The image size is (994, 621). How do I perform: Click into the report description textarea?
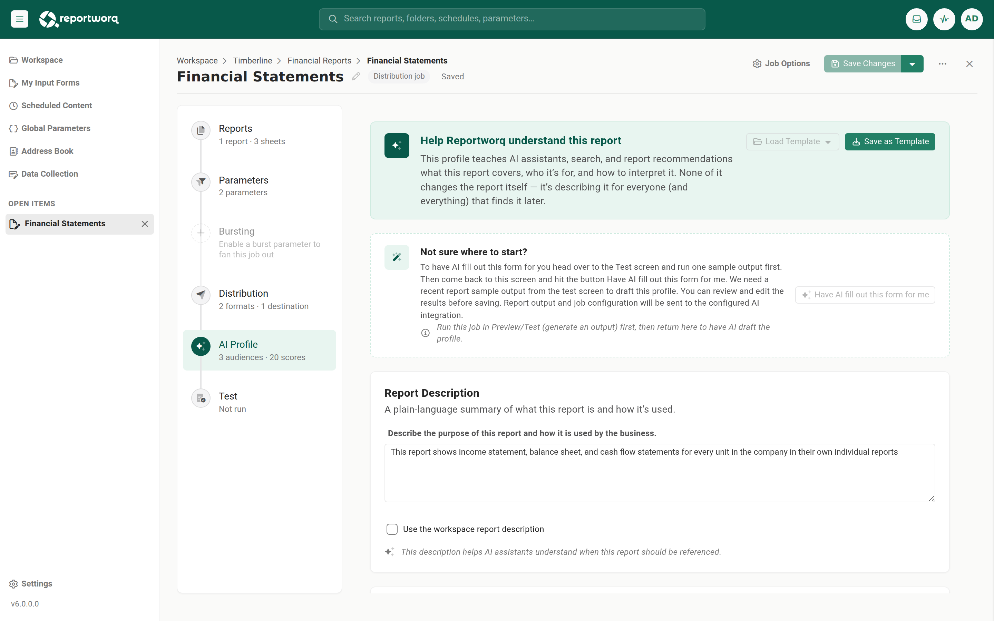(660, 473)
